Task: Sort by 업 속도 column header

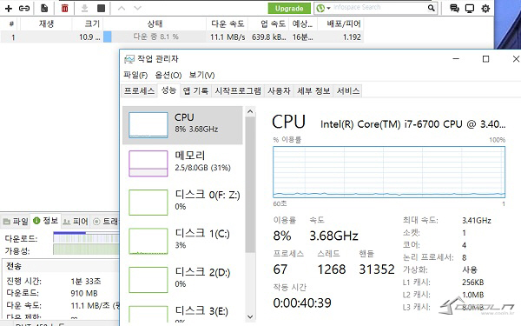Action: click(x=269, y=23)
